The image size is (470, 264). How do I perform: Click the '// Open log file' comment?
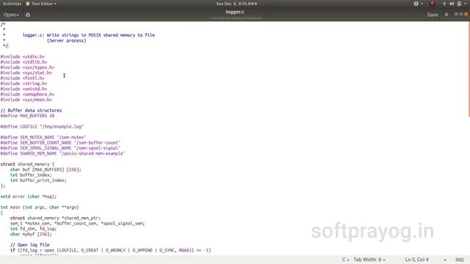[29, 245]
